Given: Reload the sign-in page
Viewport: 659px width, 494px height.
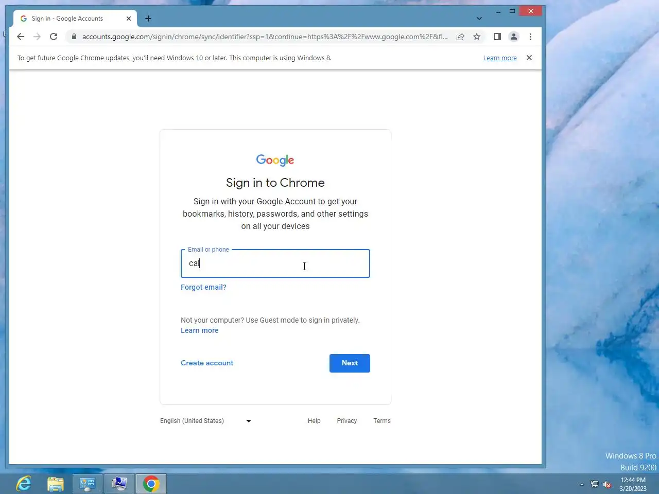Looking at the screenshot, I should point(54,37).
